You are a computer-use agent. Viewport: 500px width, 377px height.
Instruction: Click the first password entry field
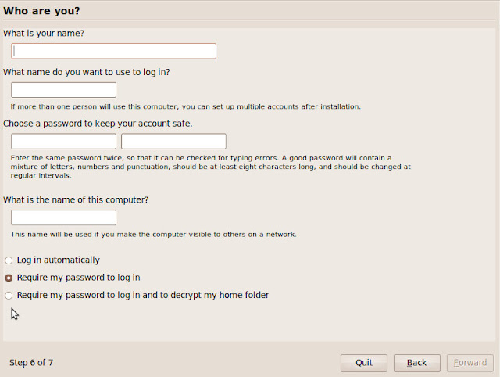coord(63,142)
